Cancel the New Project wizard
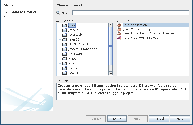 [x=159, y=119]
